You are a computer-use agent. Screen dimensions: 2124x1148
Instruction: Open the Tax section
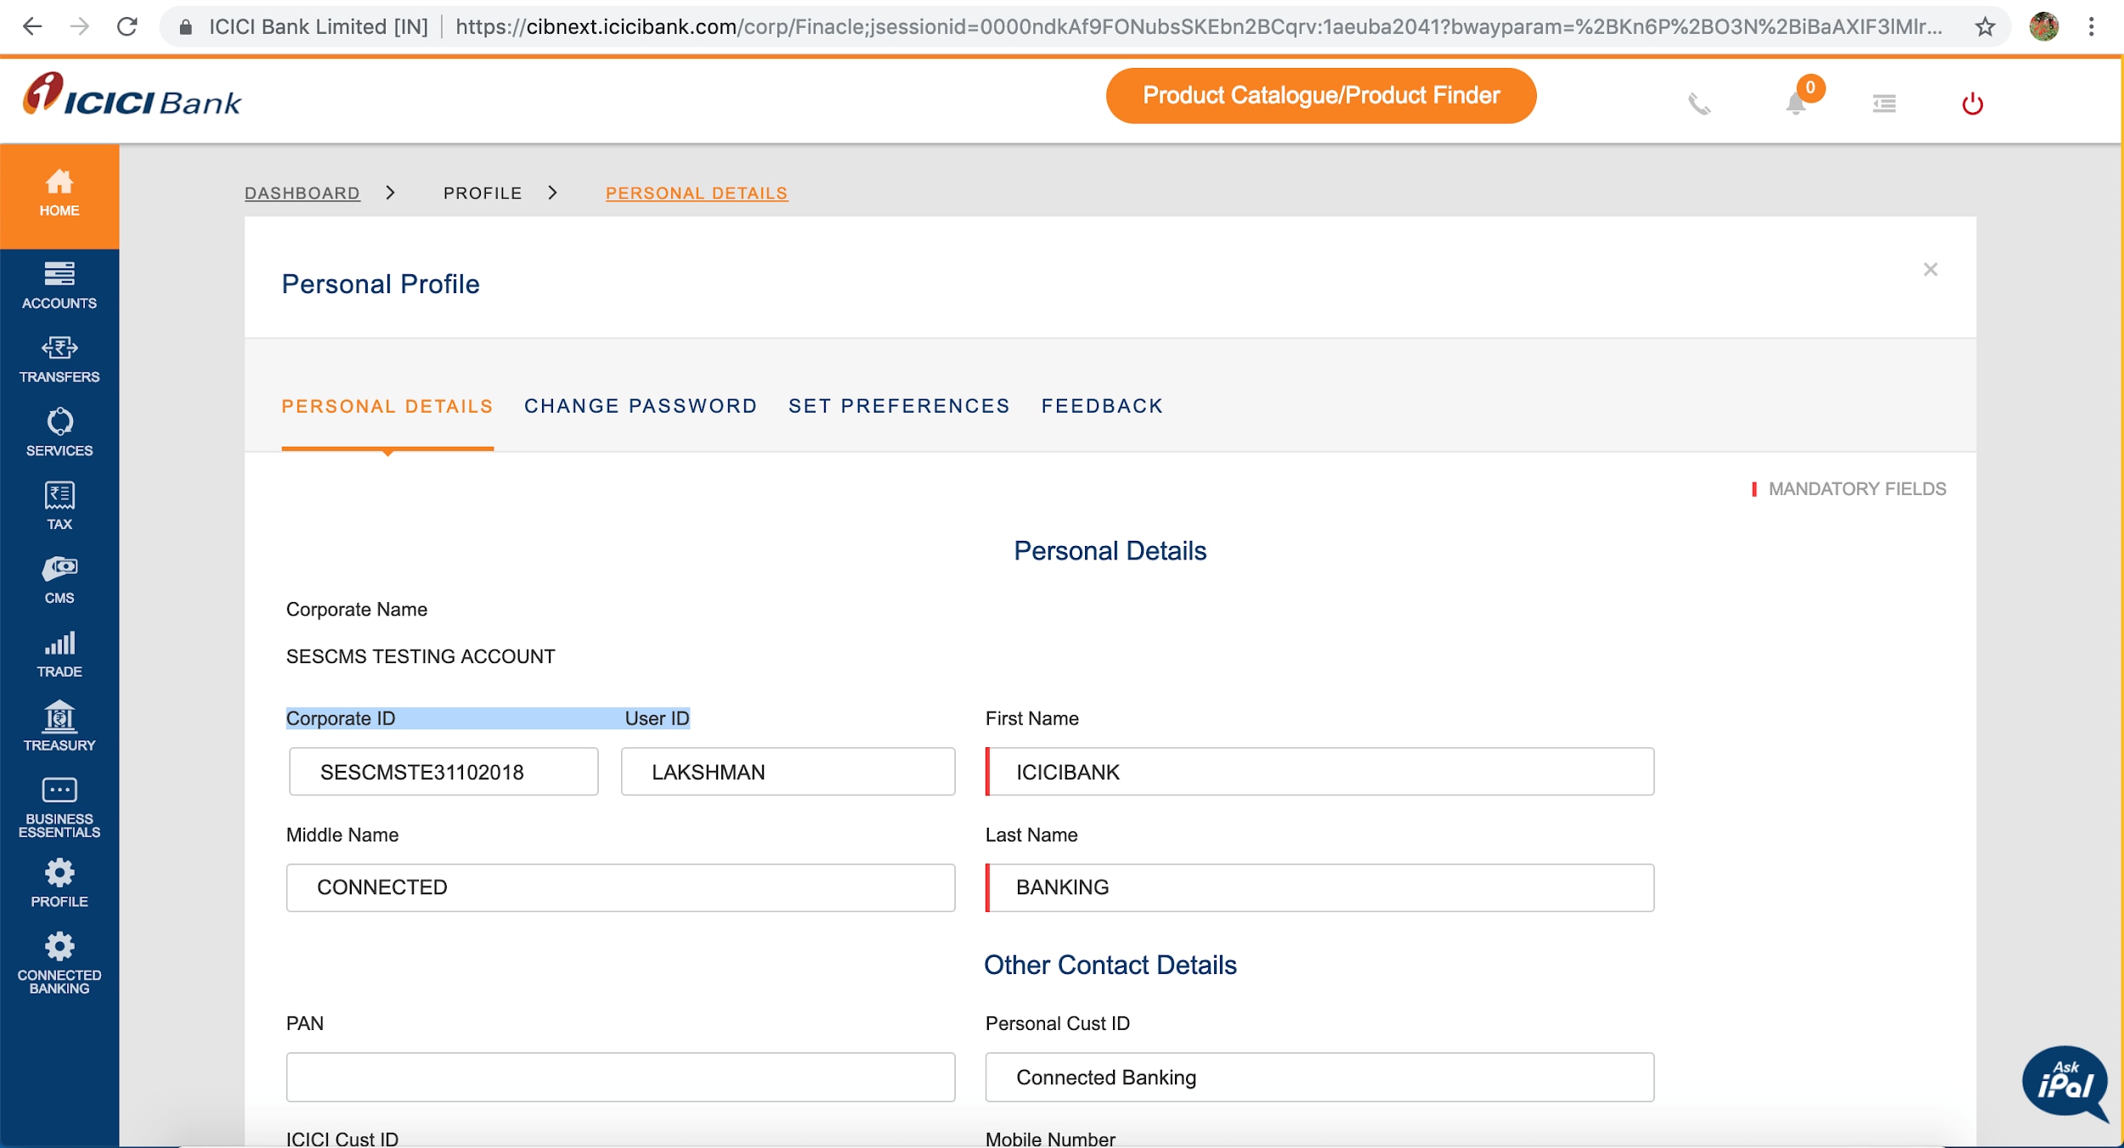(59, 506)
